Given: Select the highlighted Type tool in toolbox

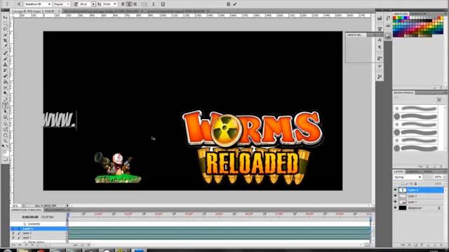Looking at the screenshot, I should [x=5, y=106].
